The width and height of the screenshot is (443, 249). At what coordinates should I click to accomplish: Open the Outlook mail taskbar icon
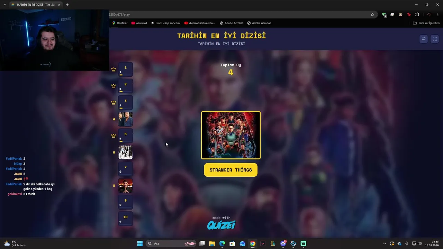243,243
